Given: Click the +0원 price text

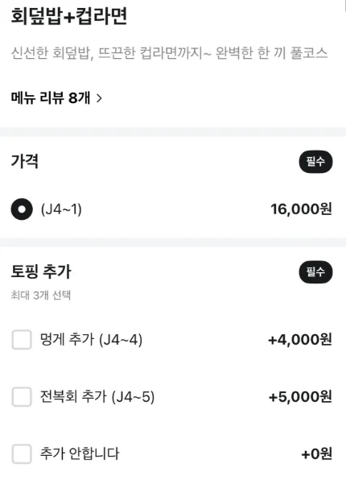Looking at the screenshot, I should [317, 454].
